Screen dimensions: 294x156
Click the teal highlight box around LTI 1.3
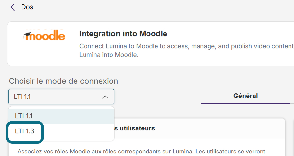click(x=25, y=132)
